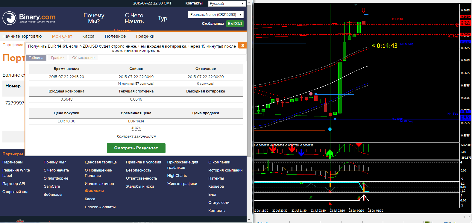Open the Ответственность footer link
This screenshot has height=223, width=472.
coord(142,178)
